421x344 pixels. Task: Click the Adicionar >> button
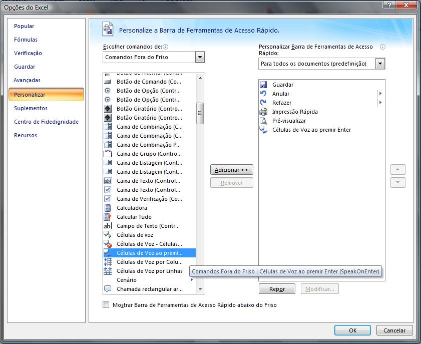coord(231,170)
